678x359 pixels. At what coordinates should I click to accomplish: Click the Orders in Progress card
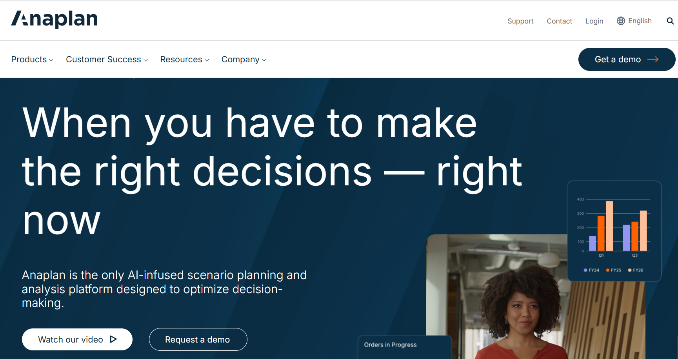tap(405, 347)
